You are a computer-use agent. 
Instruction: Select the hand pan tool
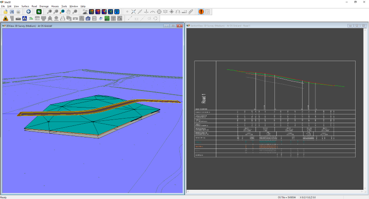coord(68,11)
